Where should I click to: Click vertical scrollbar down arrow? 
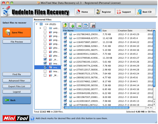coord(154,105)
